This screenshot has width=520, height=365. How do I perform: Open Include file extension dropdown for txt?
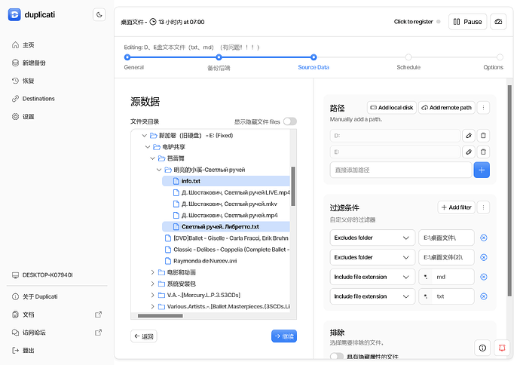pos(372,296)
